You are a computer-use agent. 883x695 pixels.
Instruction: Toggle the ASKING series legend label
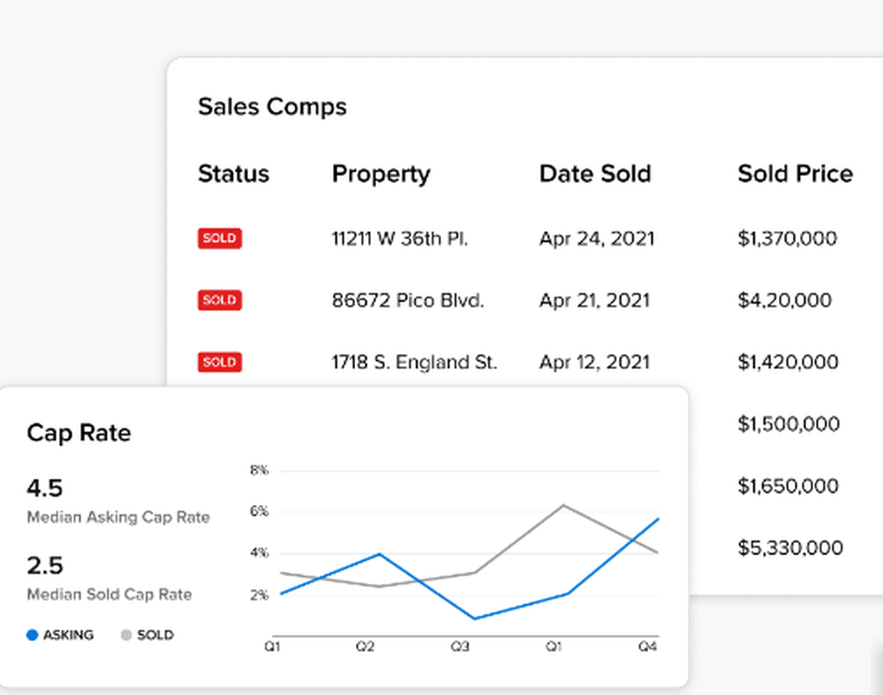[68, 635]
